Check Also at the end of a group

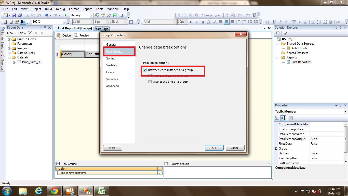coord(150,82)
